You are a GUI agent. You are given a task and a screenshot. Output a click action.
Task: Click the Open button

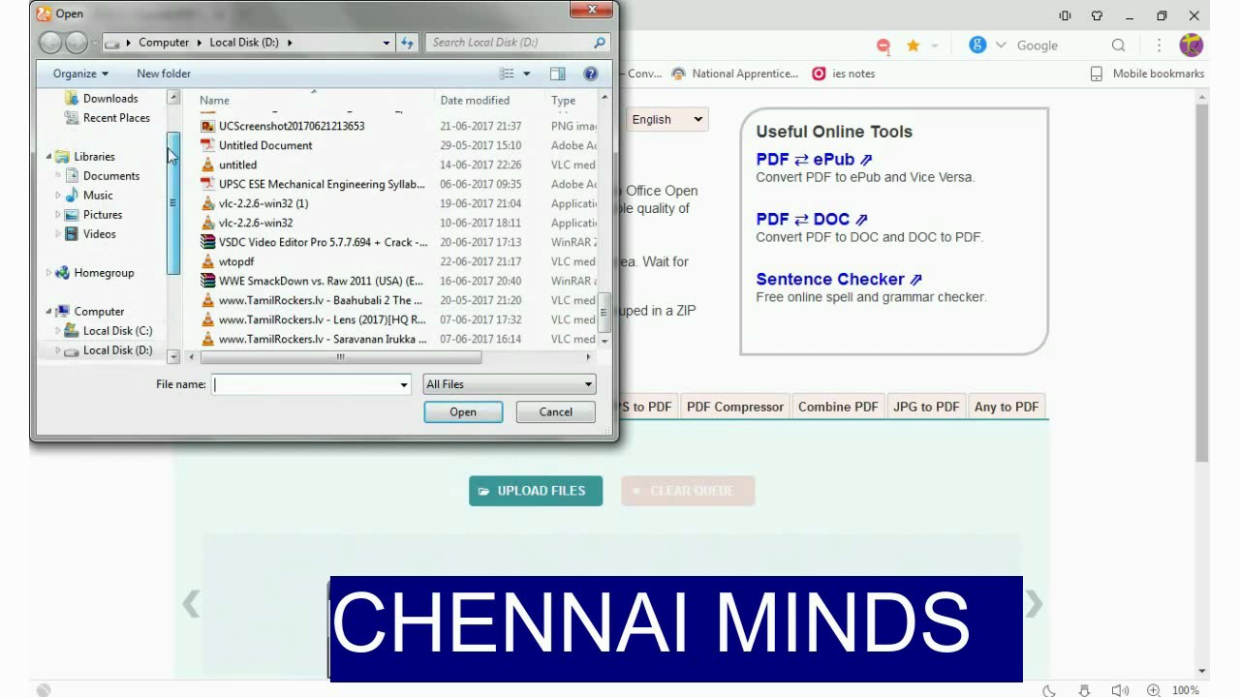(x=463, y=412)
